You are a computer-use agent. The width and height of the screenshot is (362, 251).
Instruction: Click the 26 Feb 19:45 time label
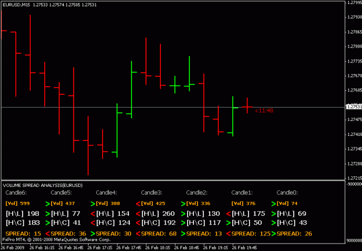(x=245, y=248)
